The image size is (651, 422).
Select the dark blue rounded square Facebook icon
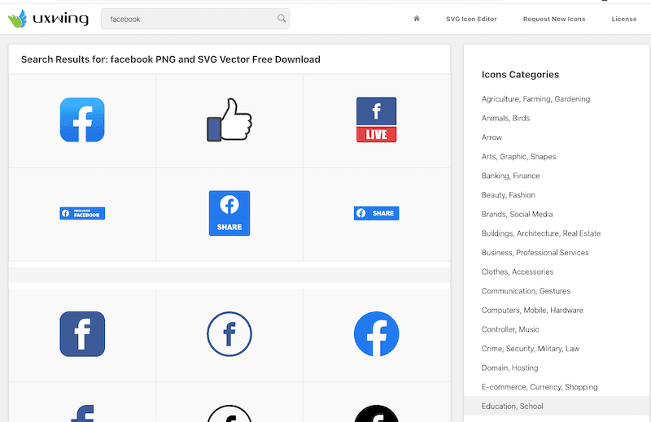click(82, 334)
